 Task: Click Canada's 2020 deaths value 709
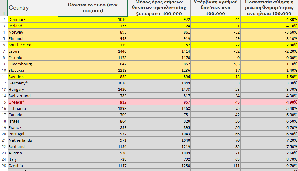92,115
